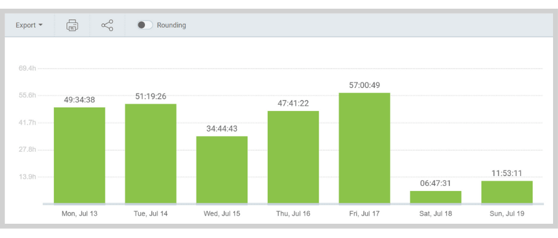Select the Sat, Jul 18 green bar
The height and width of the screenshot is (238, 558).
click(x=436, y=197)
